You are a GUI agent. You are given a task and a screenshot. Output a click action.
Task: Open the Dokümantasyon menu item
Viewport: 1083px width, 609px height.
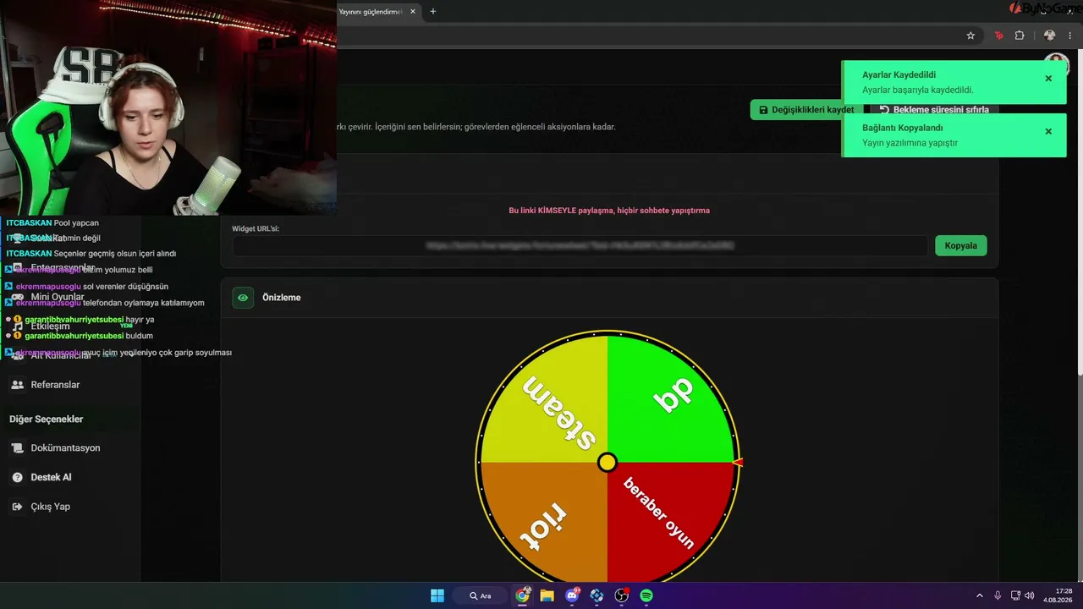(x=65, y=448)
